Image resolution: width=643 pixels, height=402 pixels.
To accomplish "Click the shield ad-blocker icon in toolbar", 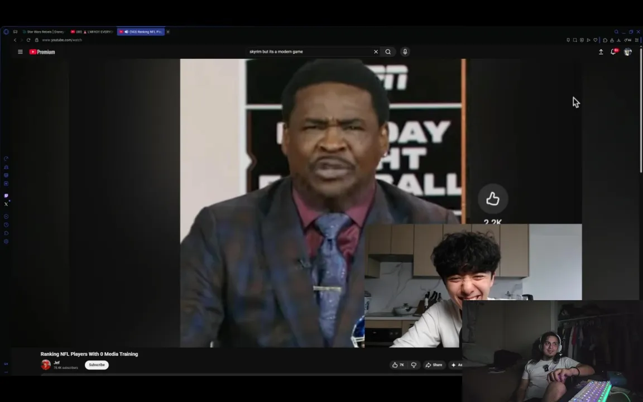I will pyautogui.click(x=582, y=40).
